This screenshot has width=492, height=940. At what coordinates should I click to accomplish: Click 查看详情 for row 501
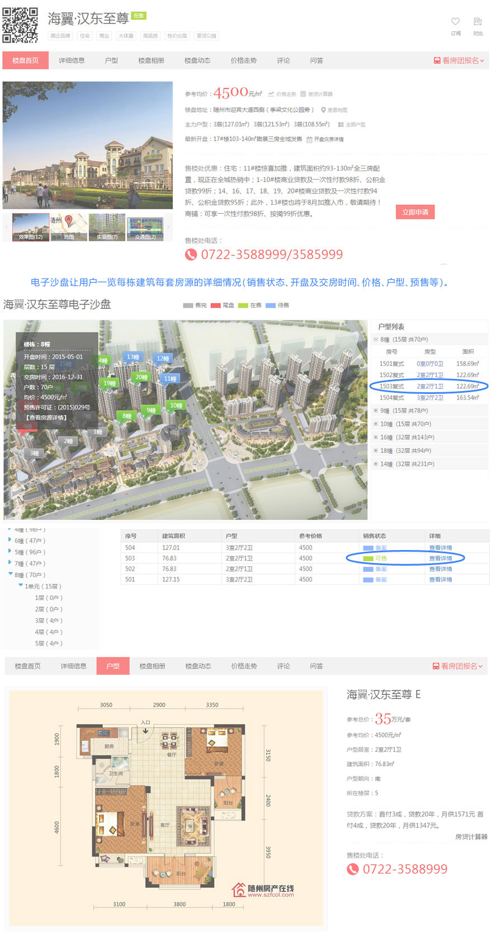coord(441,580)
